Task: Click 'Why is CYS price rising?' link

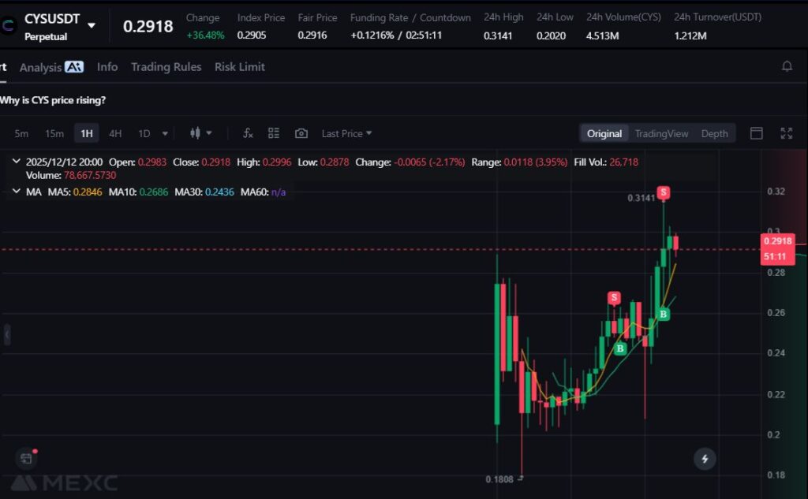Action: pos(53,100)
